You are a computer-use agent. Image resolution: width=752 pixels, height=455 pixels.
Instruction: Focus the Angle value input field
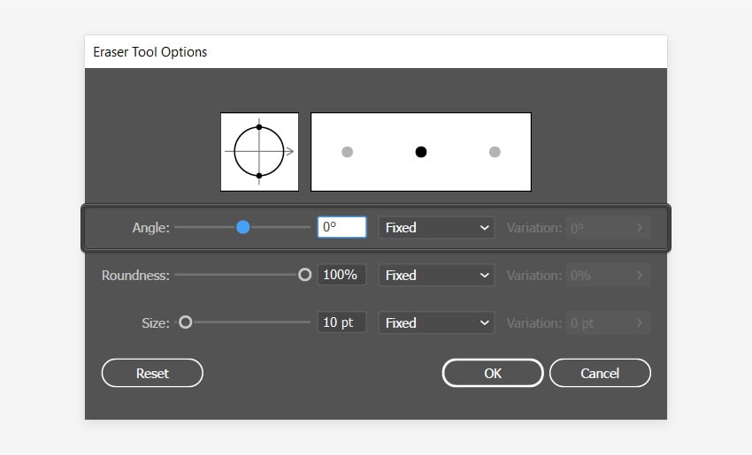tap(341, 228)
